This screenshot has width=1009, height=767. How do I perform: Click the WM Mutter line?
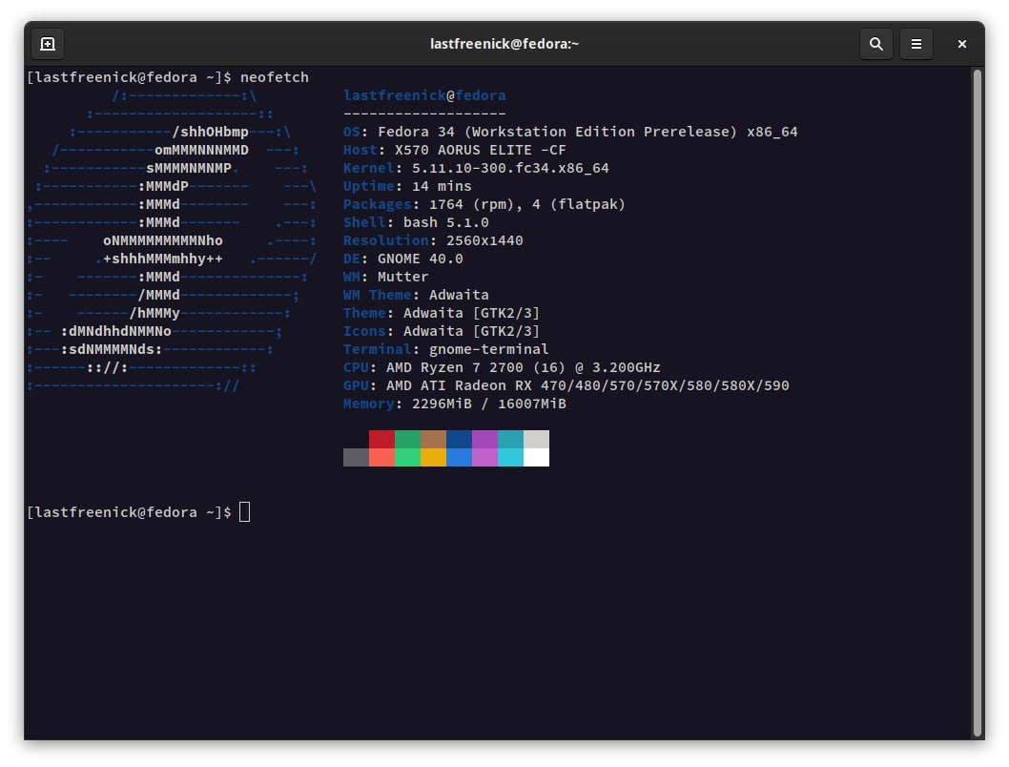(385, 277)
